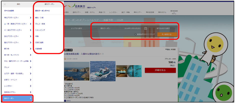Click the red 詳細を見る button
Image resolution: width=235 pixels, height=103 pixels.
(x=160, y=70)
